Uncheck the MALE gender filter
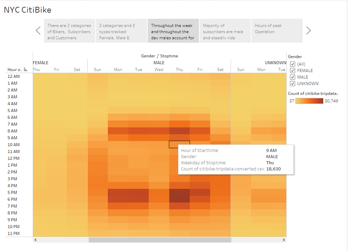 click(x=292, y=77)
